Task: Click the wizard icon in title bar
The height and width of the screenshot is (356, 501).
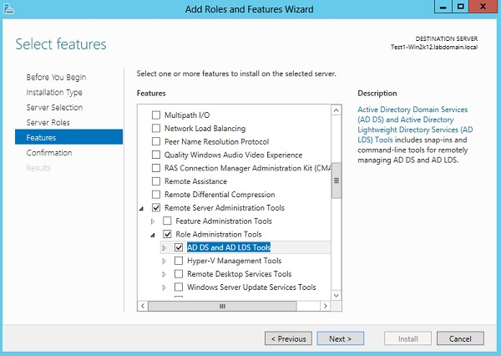Action: (10, 10)
